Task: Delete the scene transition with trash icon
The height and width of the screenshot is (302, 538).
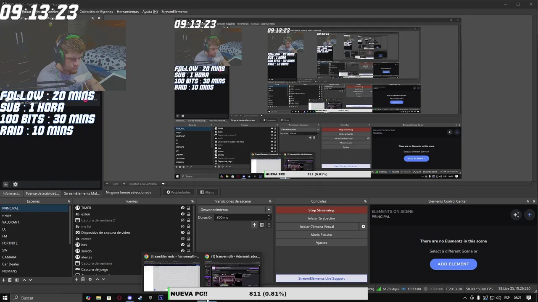Action: tap(261, 225)
